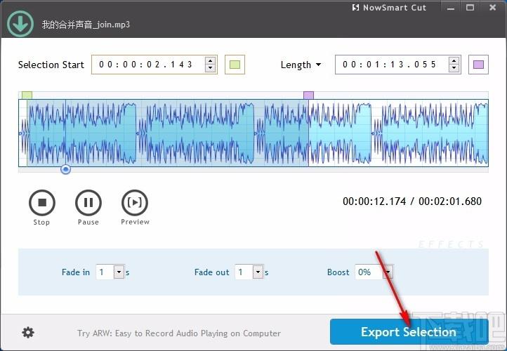The width and height of the screenshot is (507, 351).
Task: Open the Try ARW recording promotion link
Action: tap(179, 333)
